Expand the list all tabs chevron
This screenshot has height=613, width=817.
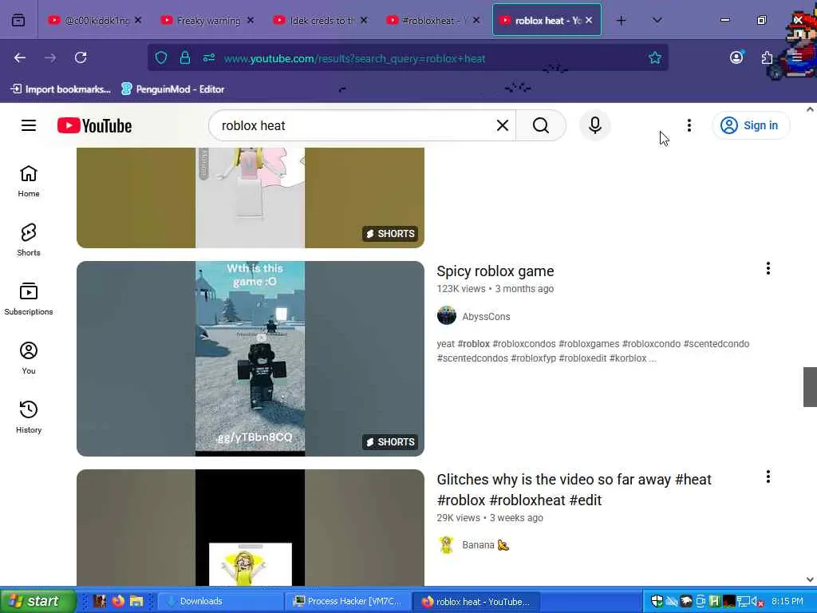point(657,20)
